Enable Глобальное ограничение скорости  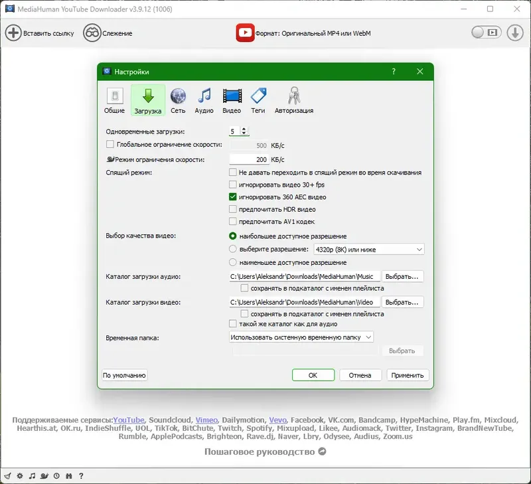coord(110,144)
